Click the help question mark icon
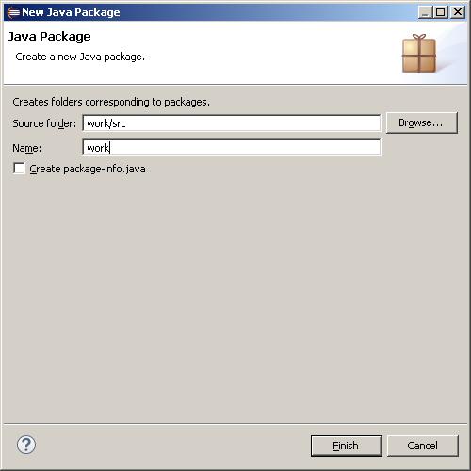 [x=26, y=445]
